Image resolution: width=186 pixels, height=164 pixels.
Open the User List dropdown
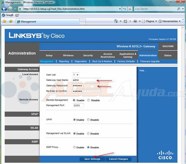76,75
